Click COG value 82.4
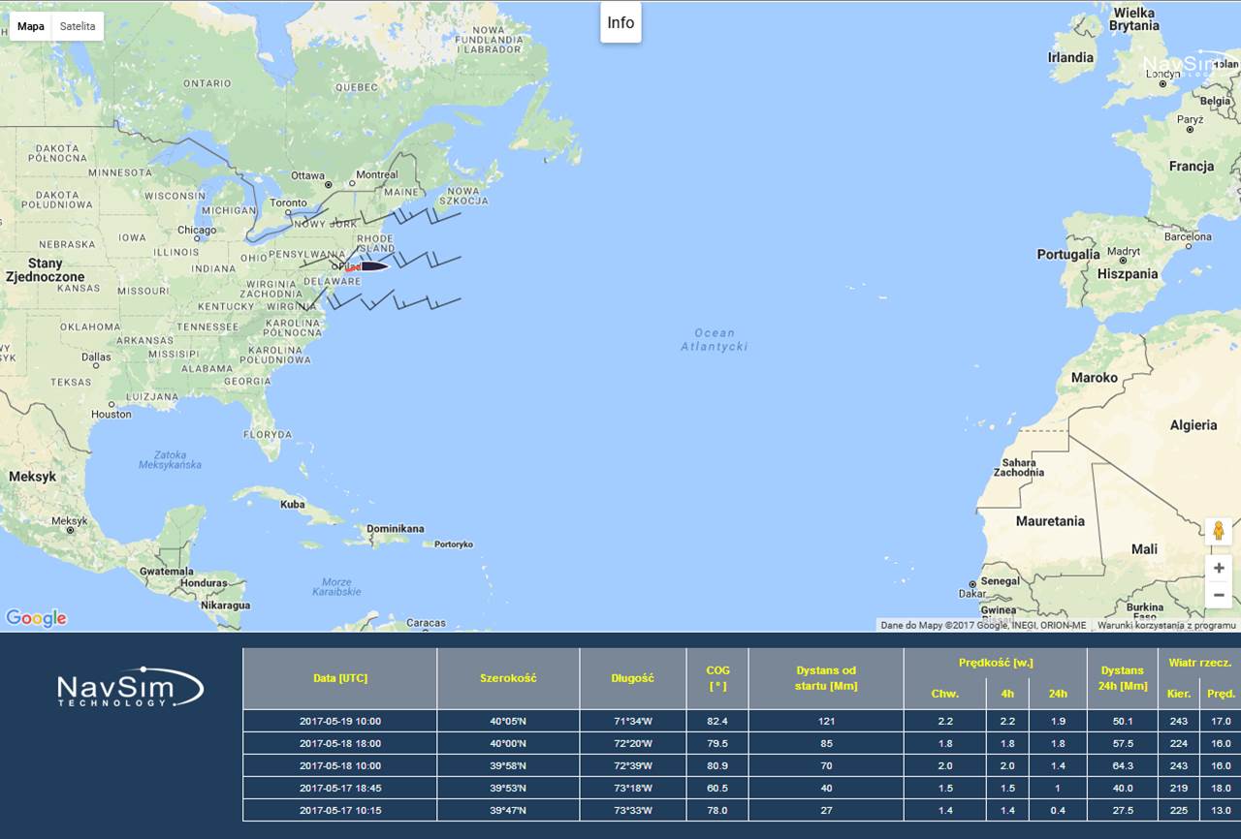The image size is (1241, 839). tap(717, 721)
